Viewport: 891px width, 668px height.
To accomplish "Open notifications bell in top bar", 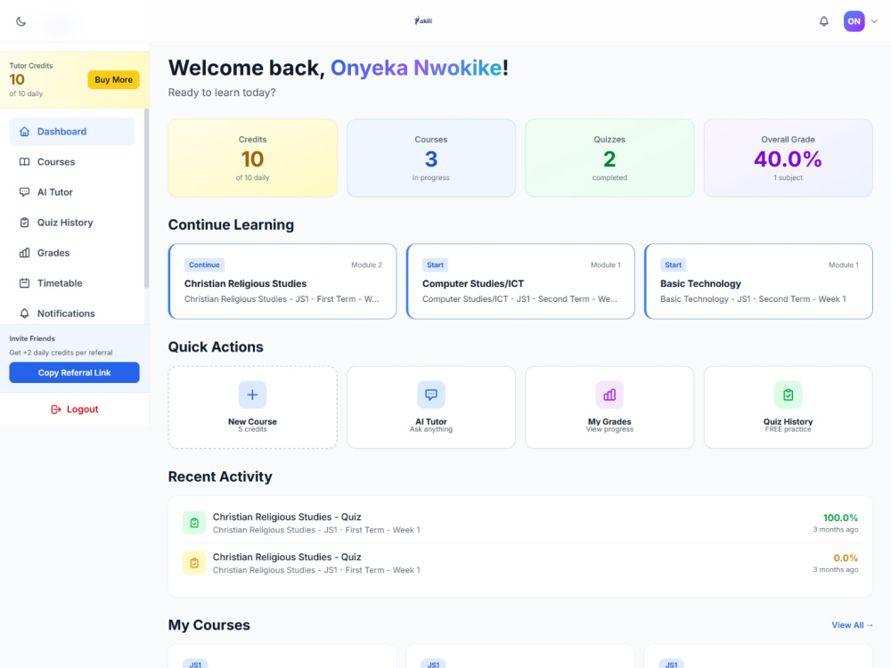I will click(x=823, y=21).
